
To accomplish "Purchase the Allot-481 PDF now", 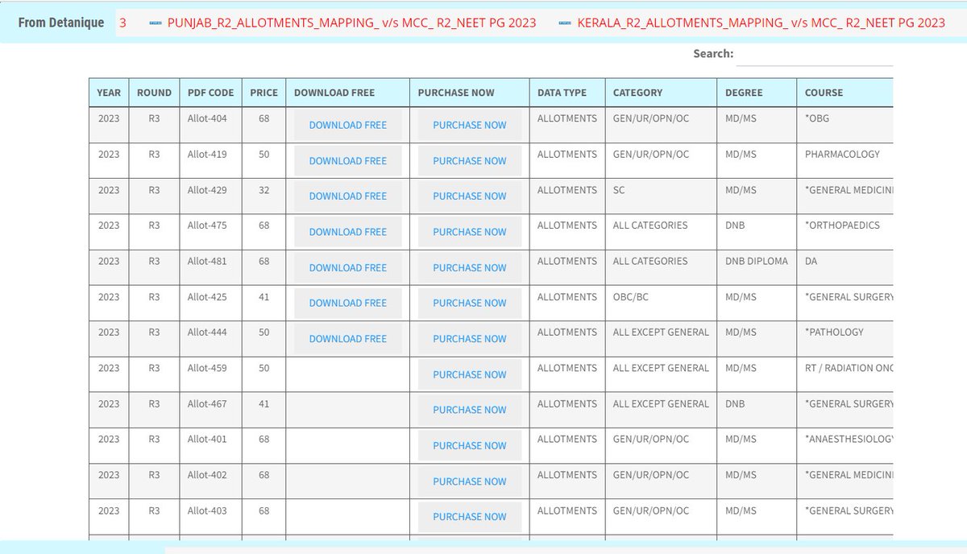I will (470, 267).
